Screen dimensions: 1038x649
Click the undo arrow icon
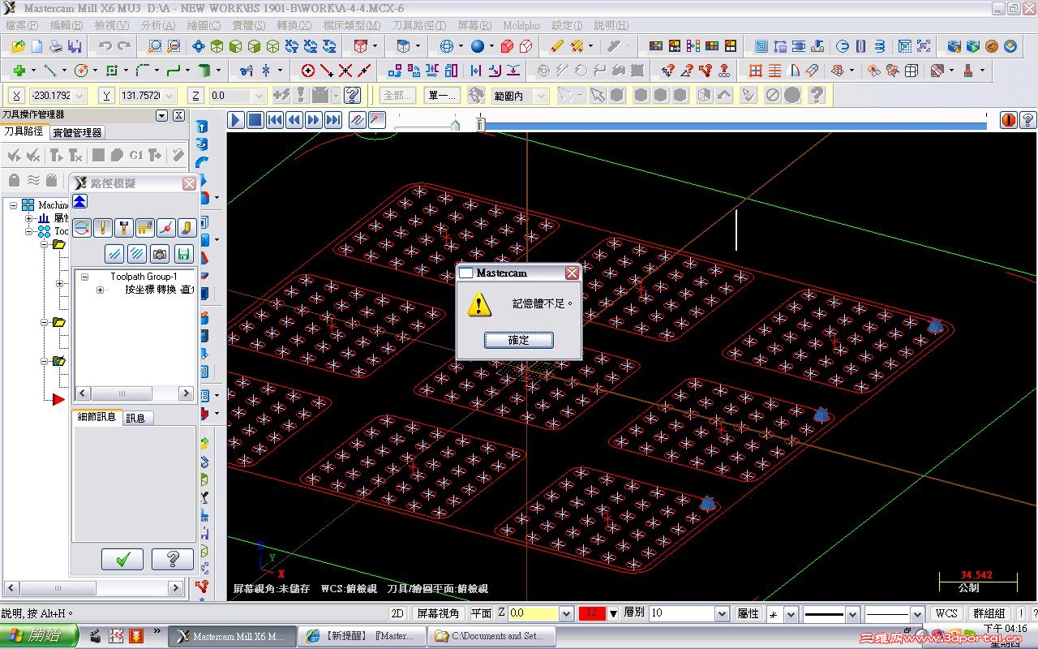click(x=105, y=46)
